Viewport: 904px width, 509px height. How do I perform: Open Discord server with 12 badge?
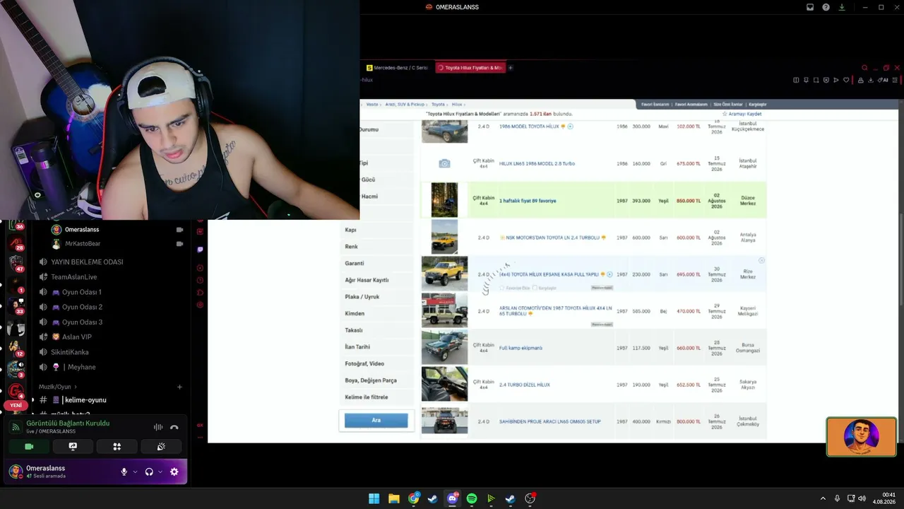(x=16, y=348)
